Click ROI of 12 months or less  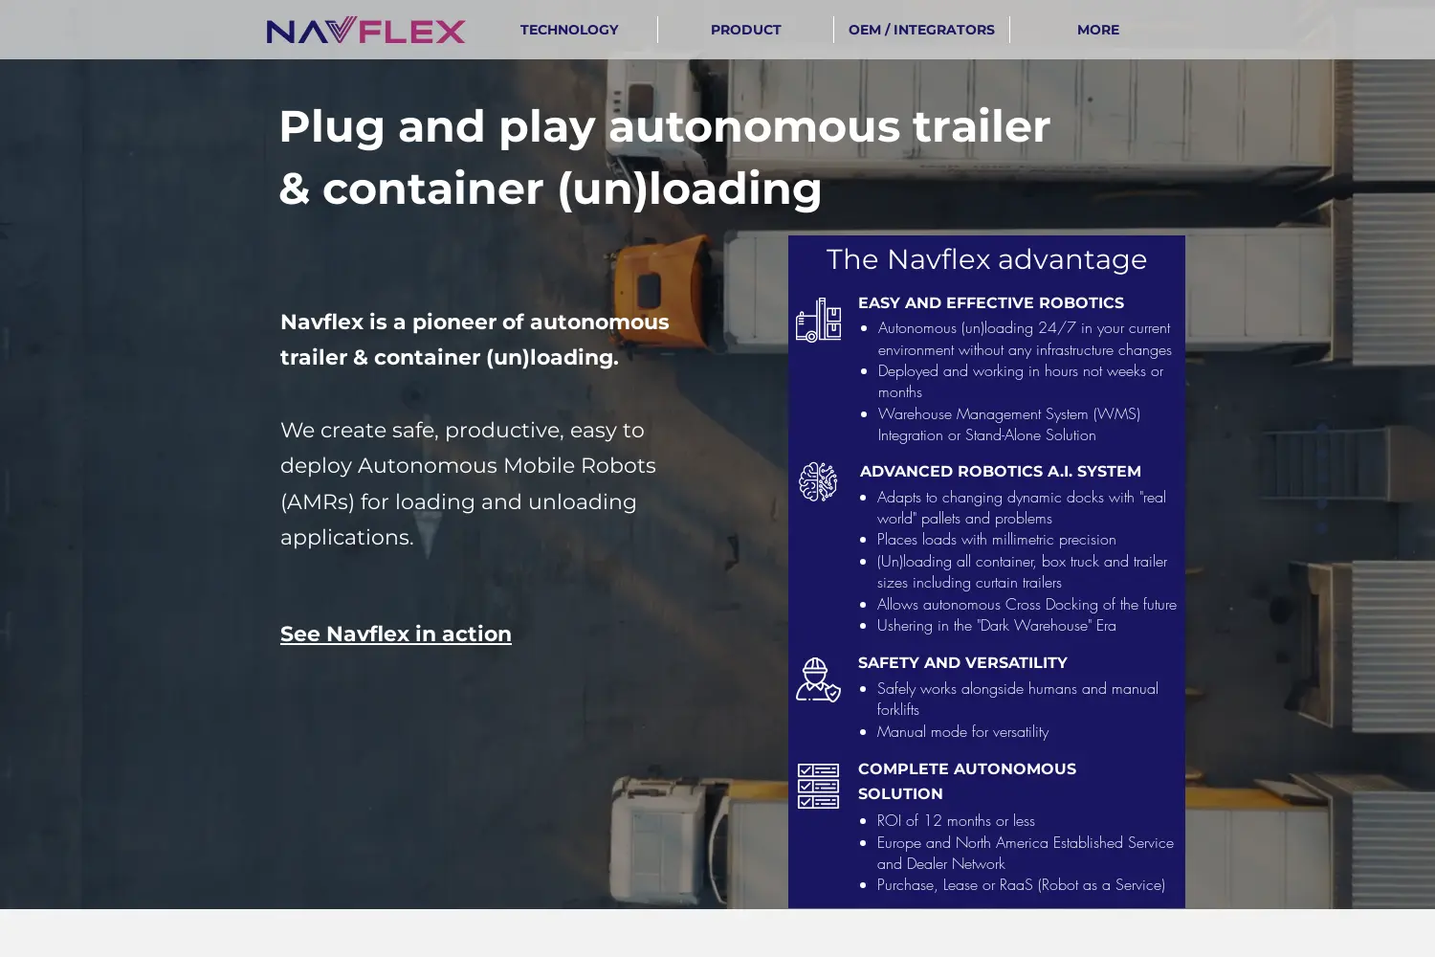pos(956,820)
